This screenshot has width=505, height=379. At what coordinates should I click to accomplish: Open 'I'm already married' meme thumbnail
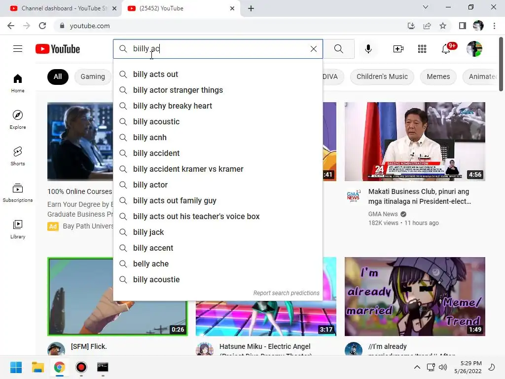pos(415,297)
